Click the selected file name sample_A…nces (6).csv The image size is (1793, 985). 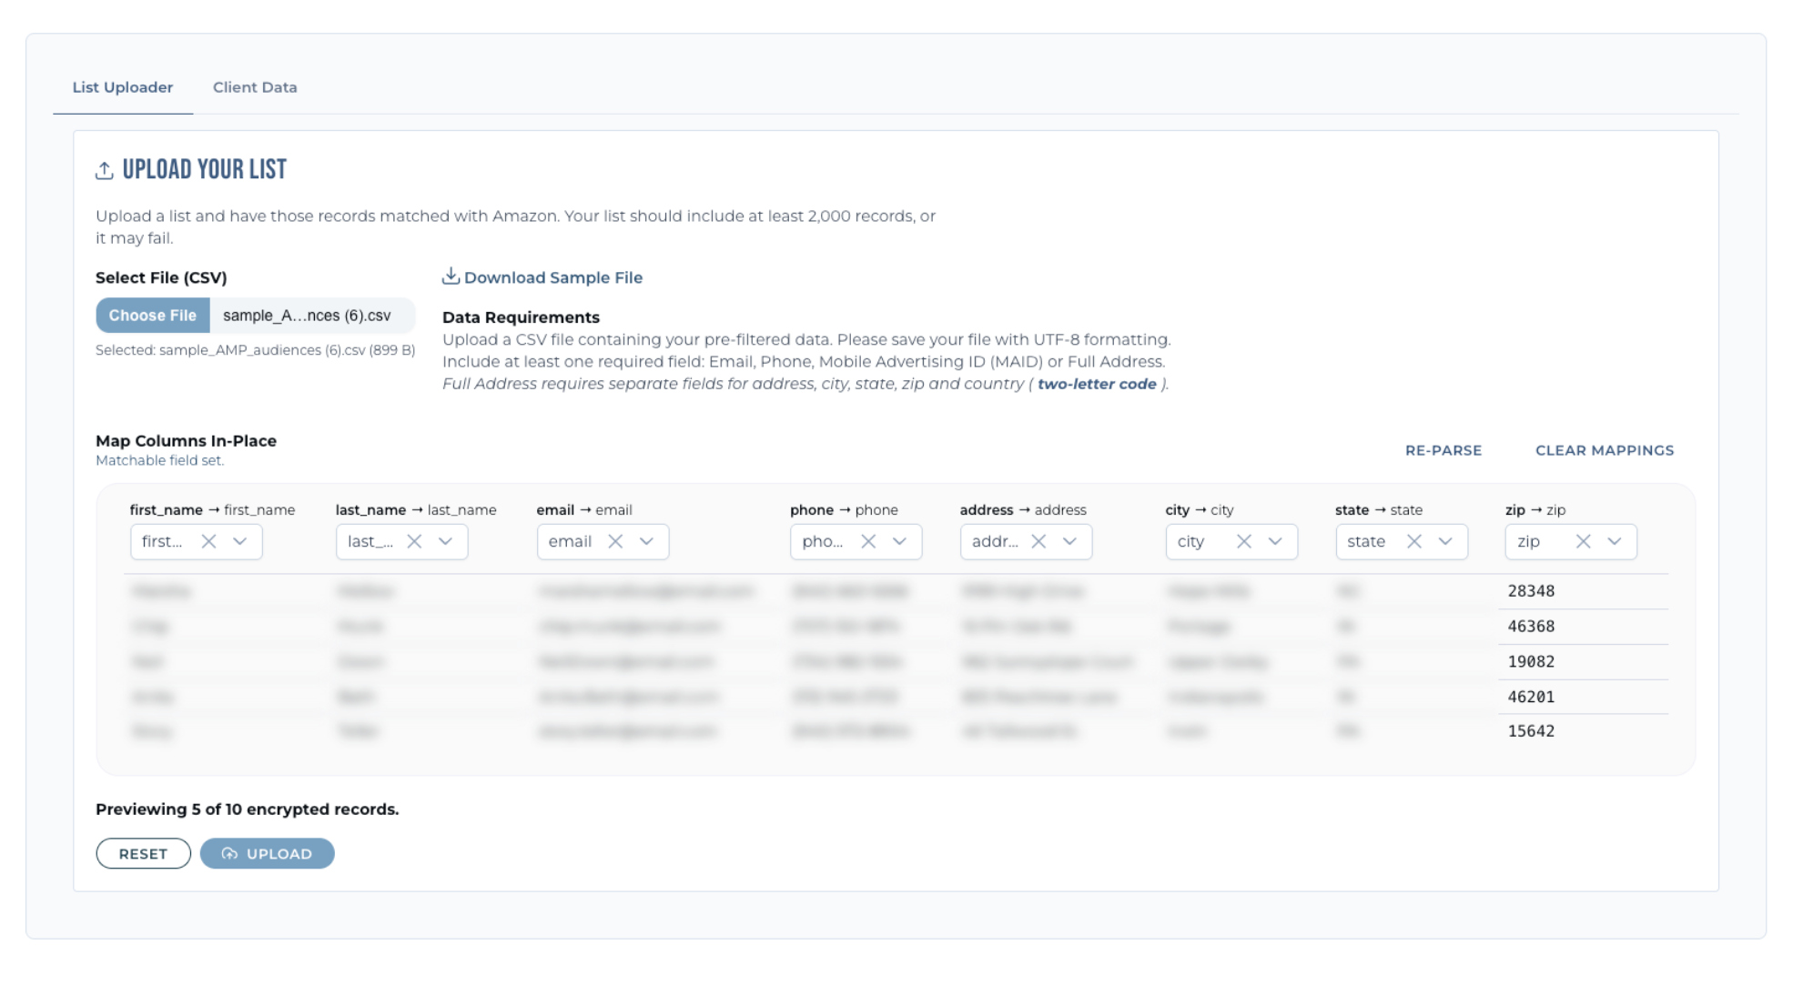click(307, 316)
